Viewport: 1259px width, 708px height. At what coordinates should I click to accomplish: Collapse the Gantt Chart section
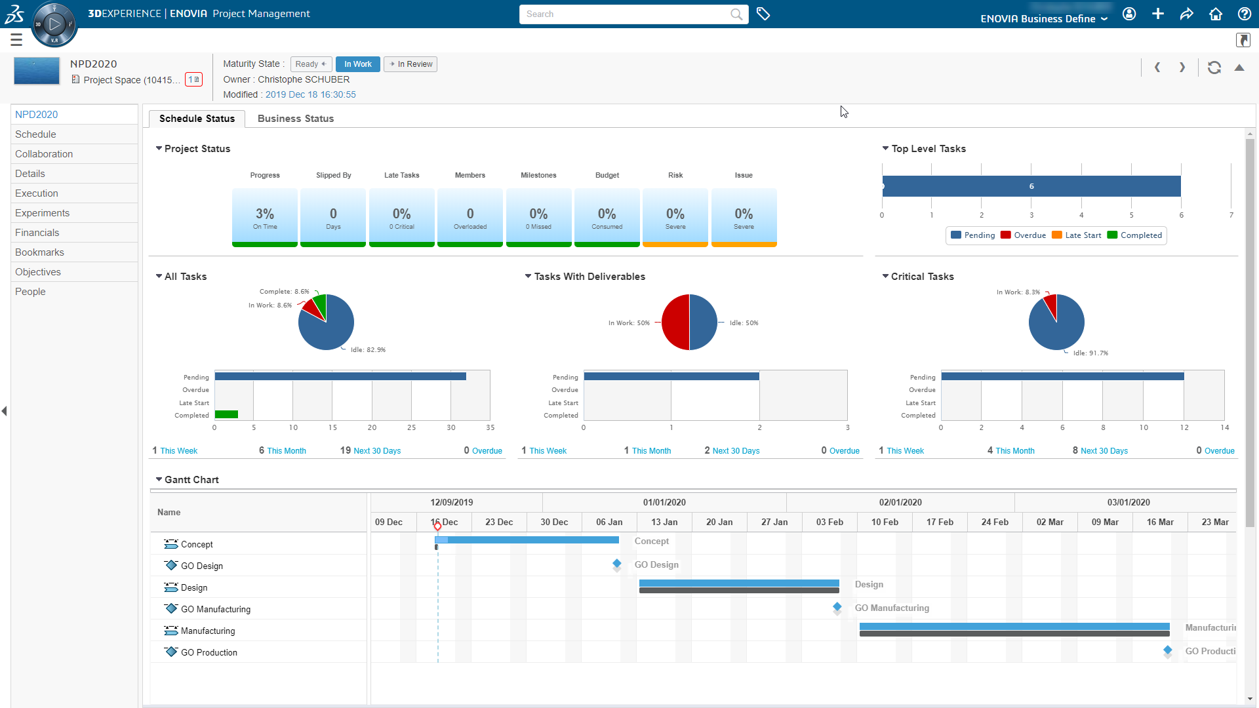pyautogui.click(x=159, y=480)
